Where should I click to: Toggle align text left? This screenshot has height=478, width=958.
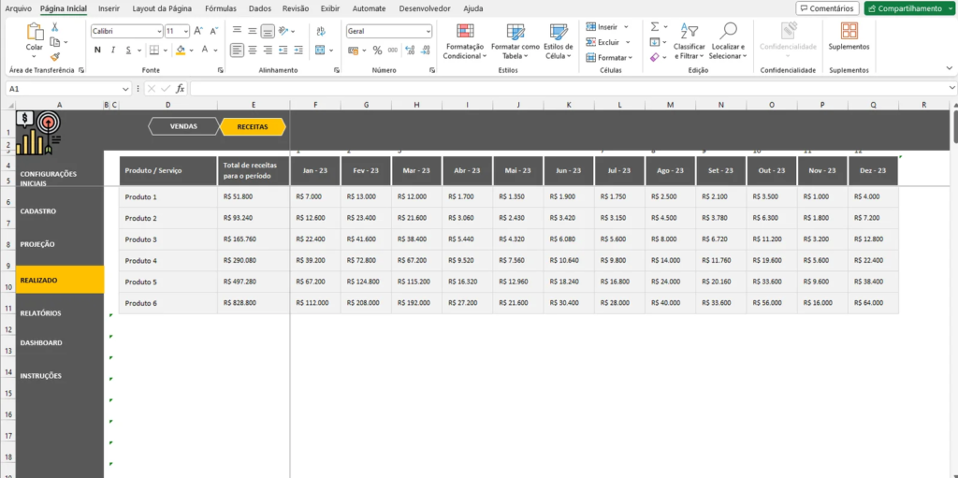pos(237,51)
